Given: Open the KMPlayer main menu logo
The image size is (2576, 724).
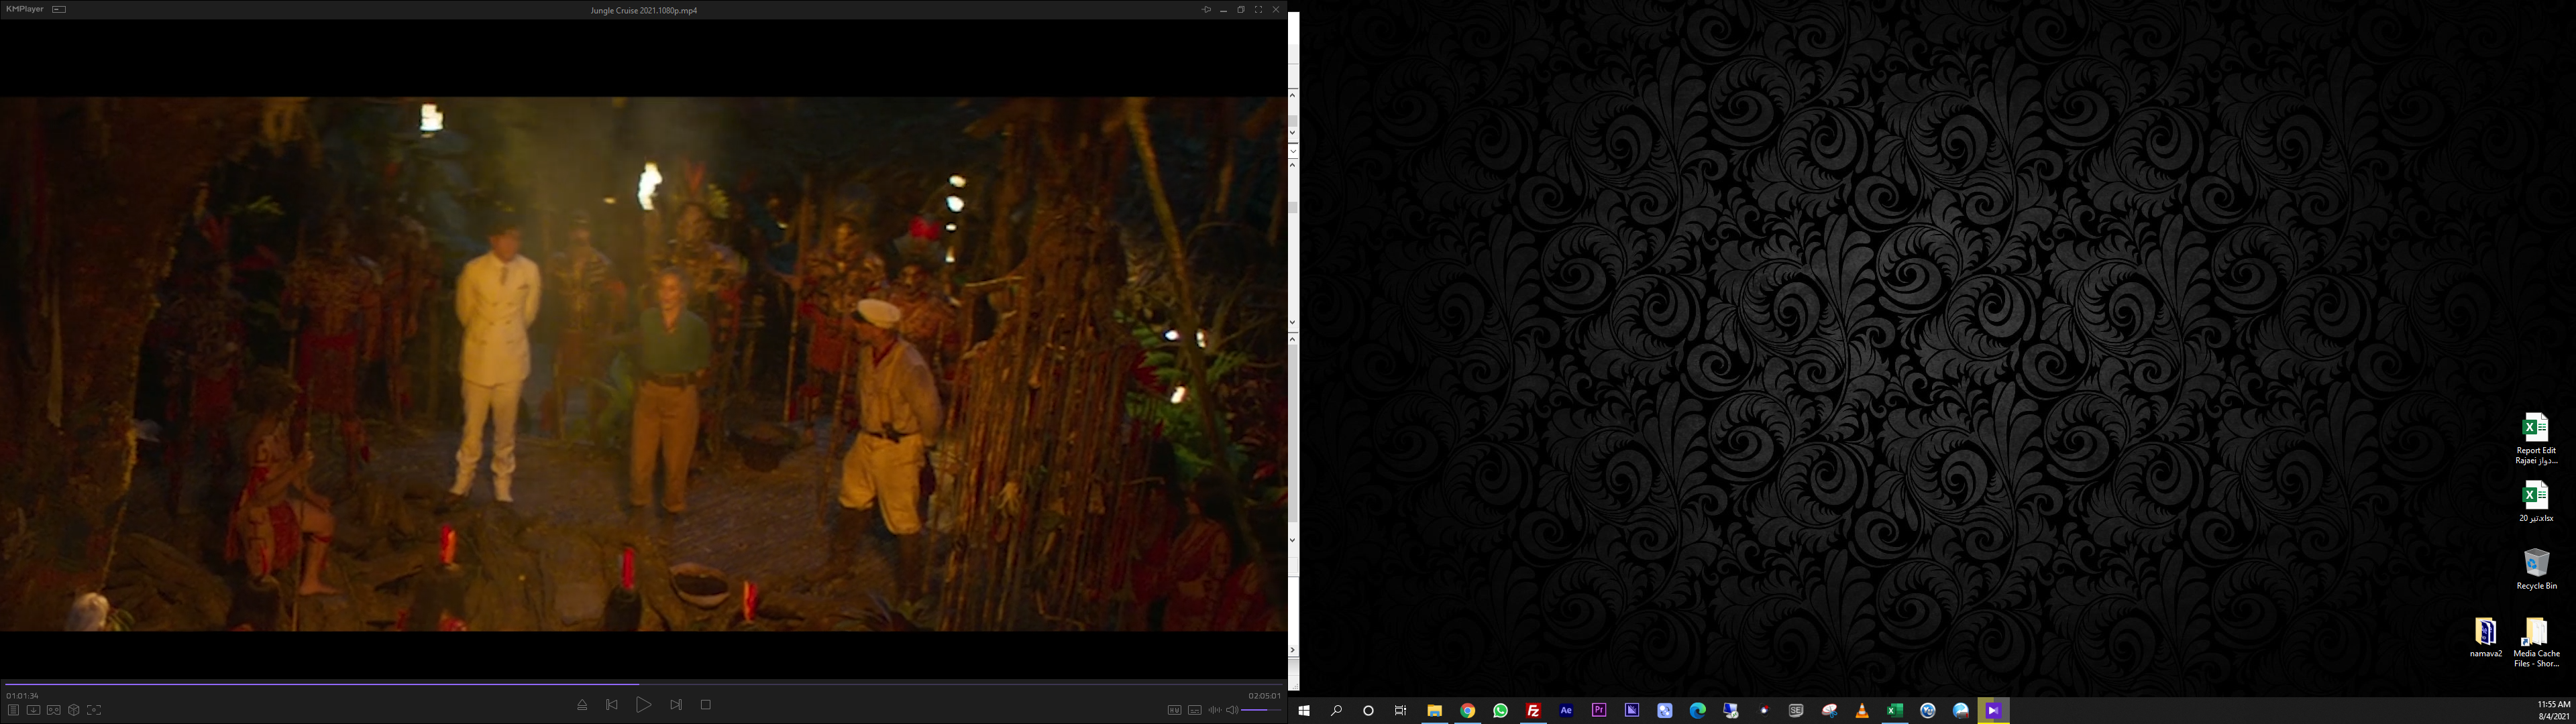Looking at the screenshot, I should tap(25, 9).
